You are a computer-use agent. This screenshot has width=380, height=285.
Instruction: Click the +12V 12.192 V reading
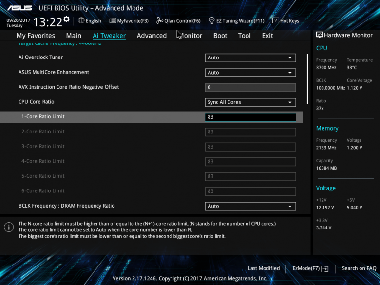pos(325,208)
